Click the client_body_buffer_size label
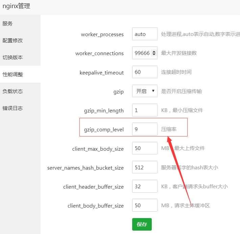This screenshot has width=240, height=234. click(x=96, y=206)
